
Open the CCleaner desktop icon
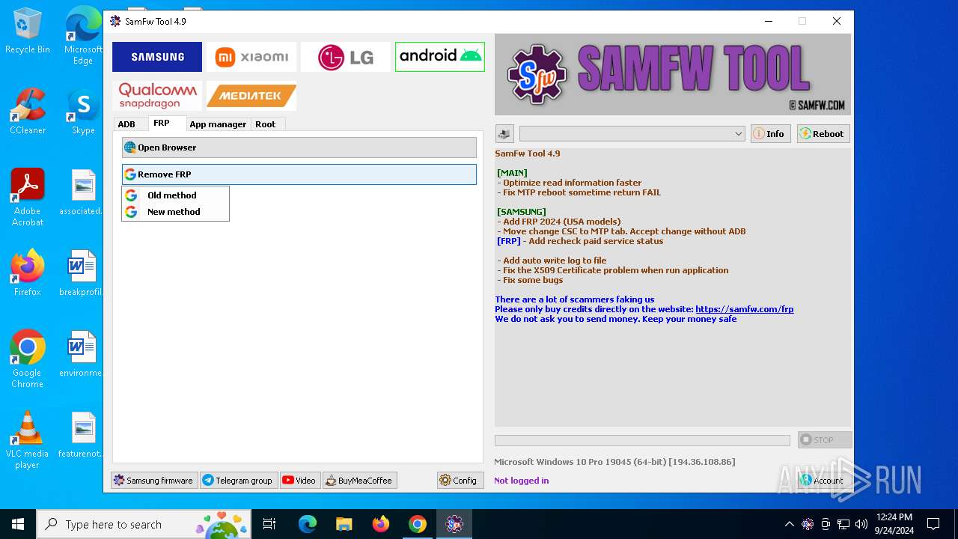pyautogui.click(x=28, y=112)
